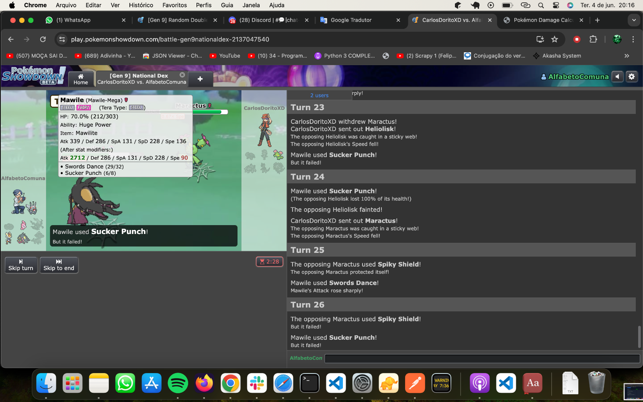Bookmark page with star icon
The width and height of the screenshot is (643, 402).
point(555,39)
